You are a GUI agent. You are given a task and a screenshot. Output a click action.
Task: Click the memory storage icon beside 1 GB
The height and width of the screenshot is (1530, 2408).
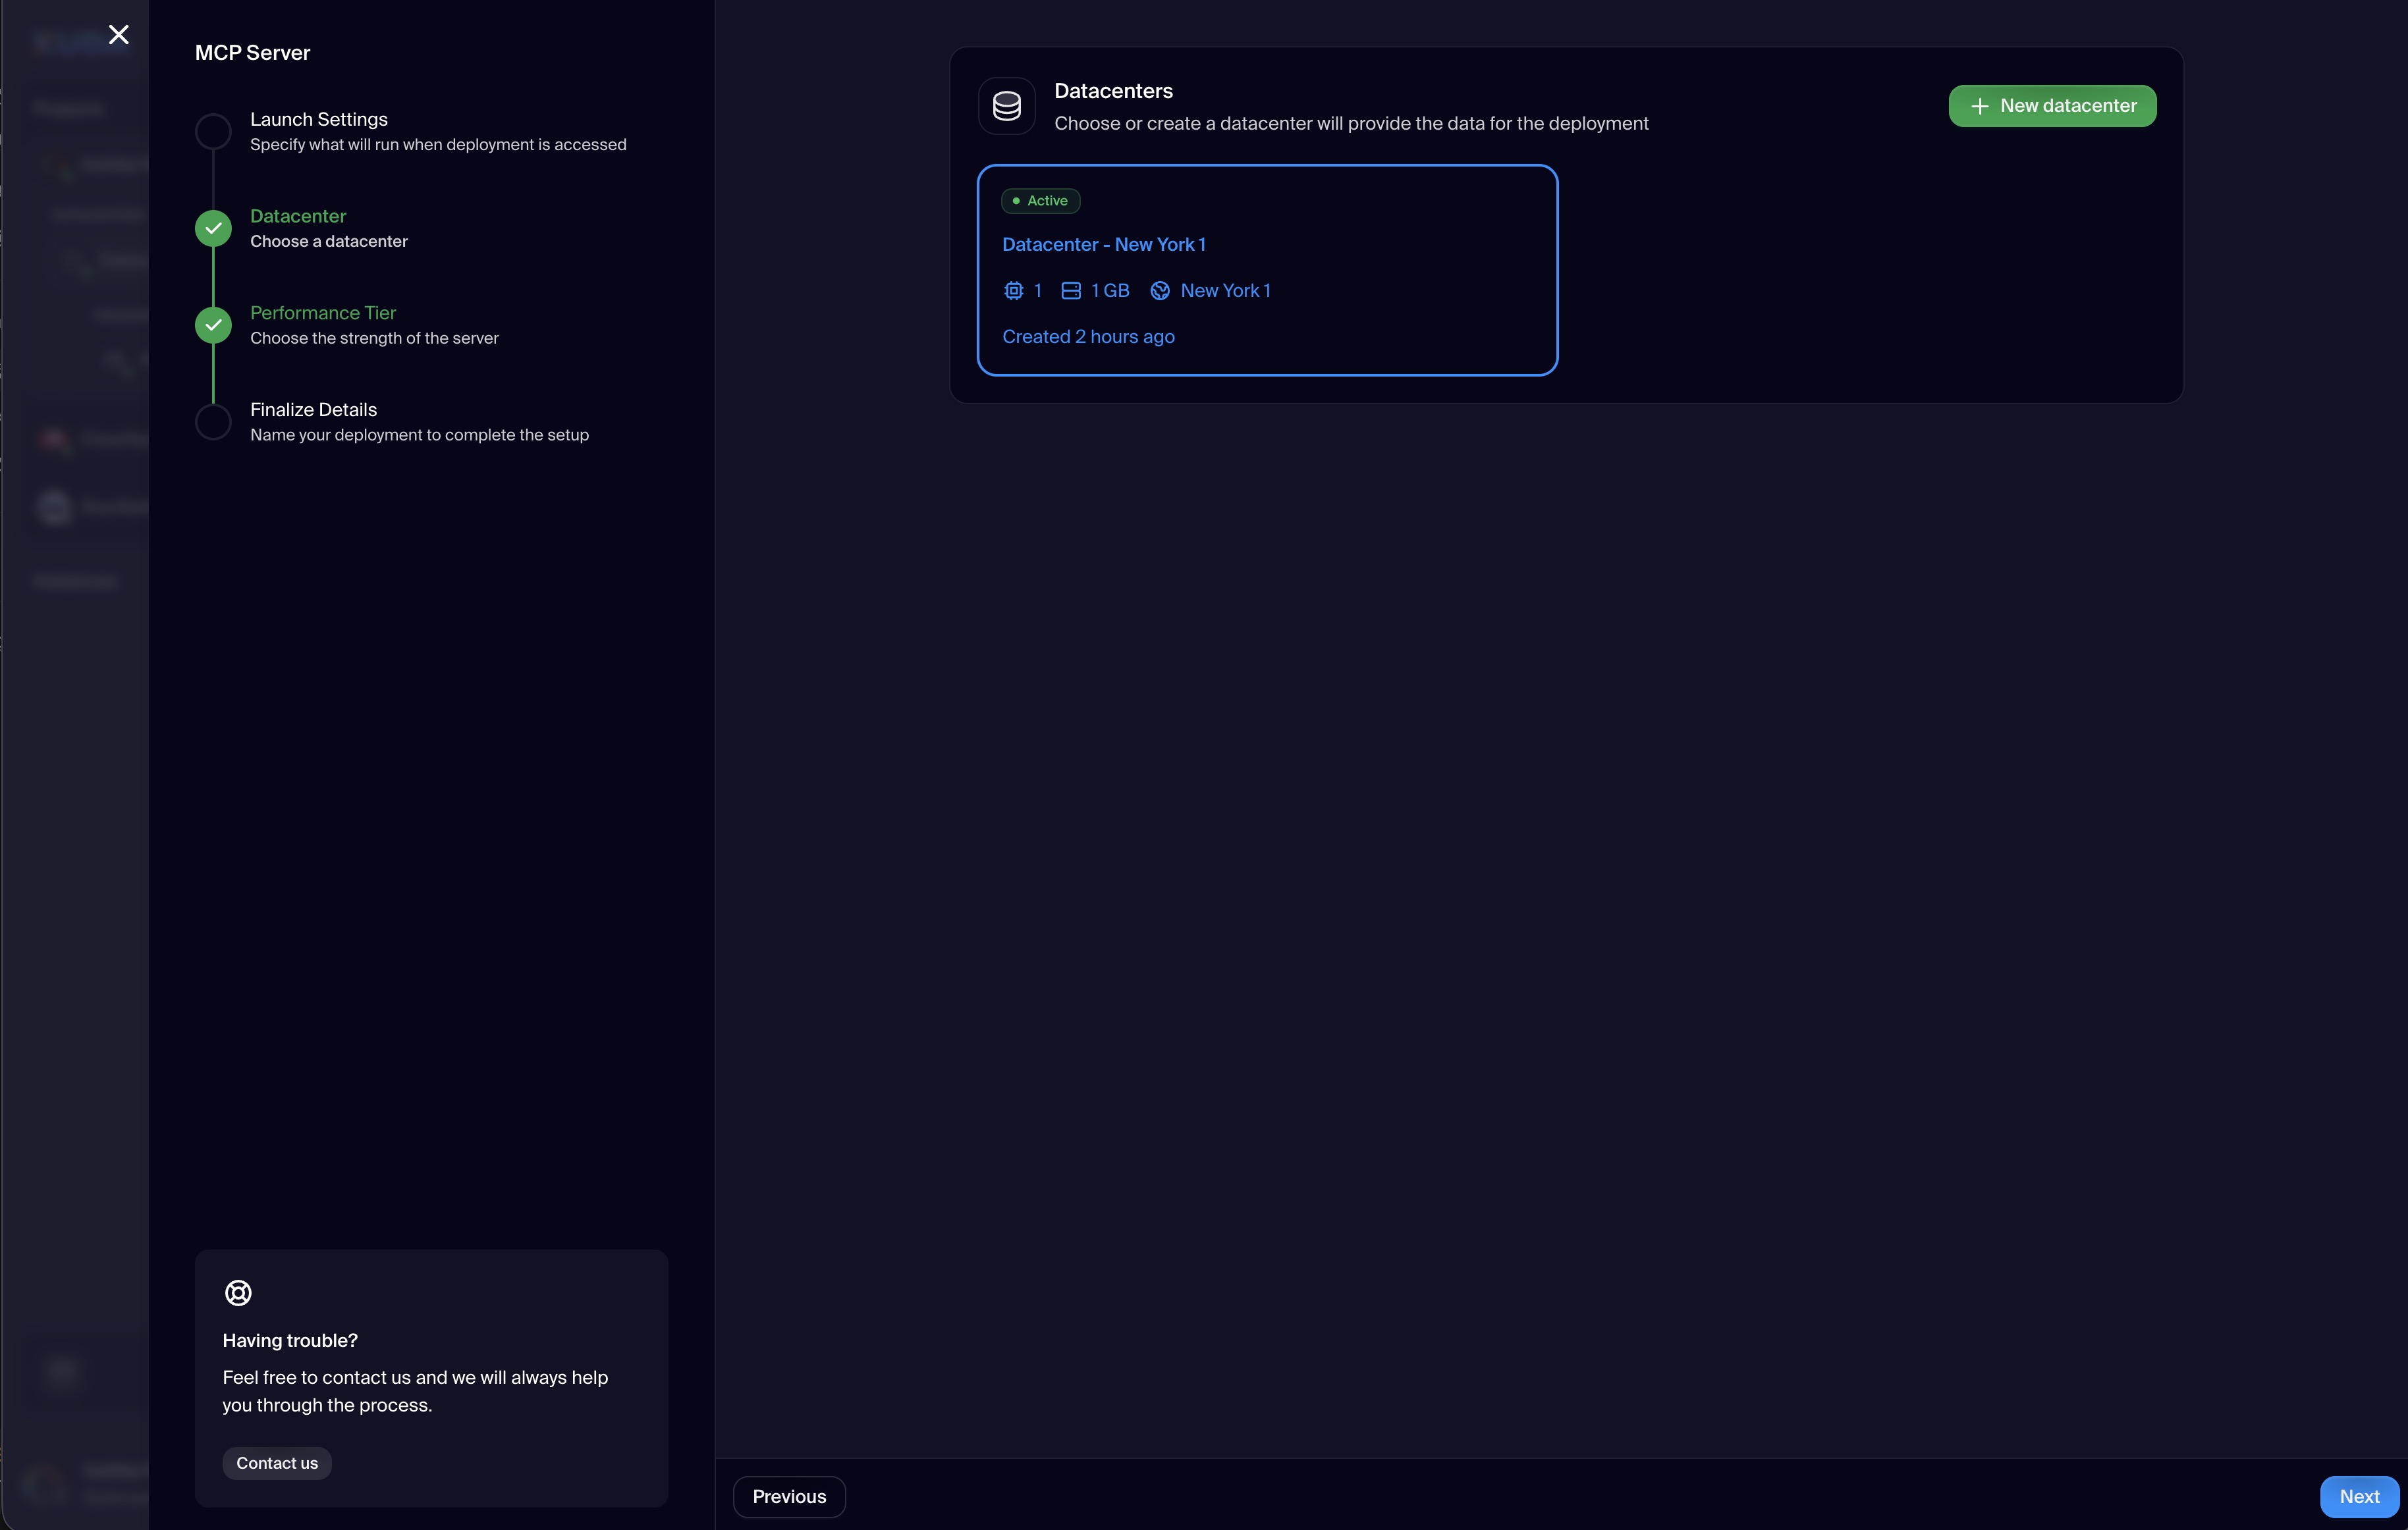(x=1070, y=291)
